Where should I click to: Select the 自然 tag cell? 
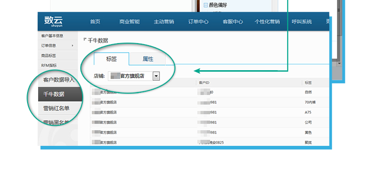click(x=308, y=92)
